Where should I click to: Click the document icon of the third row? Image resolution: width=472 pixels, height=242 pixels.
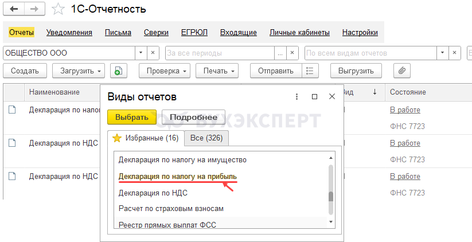pos(11,176)
